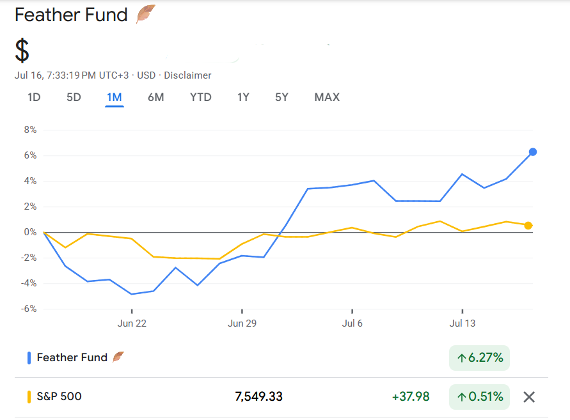The width and height of the screenshot is (570, 420).
Task: Switch chart to 5Y range
Action: click(x=281, y=97)
